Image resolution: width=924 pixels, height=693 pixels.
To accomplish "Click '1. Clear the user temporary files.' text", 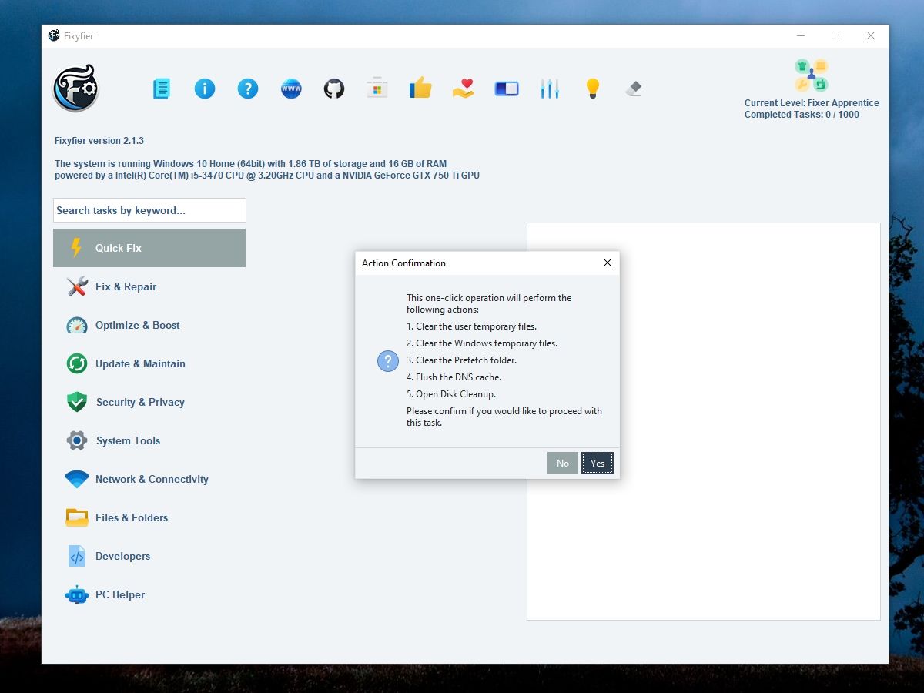I will pos(471,326).
